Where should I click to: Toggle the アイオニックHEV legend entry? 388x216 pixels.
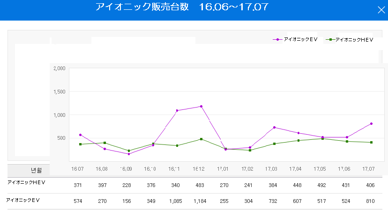(x=350, y=40)
